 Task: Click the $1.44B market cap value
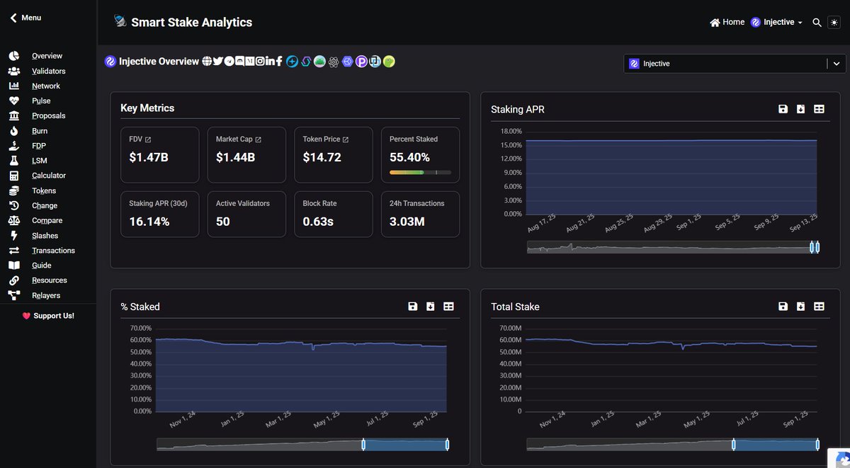click(235, 157)
